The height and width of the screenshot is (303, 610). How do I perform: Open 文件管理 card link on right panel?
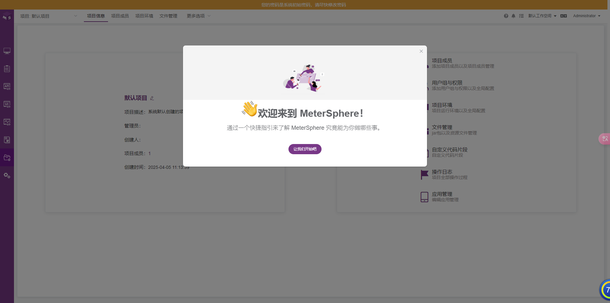click(442, 127)
